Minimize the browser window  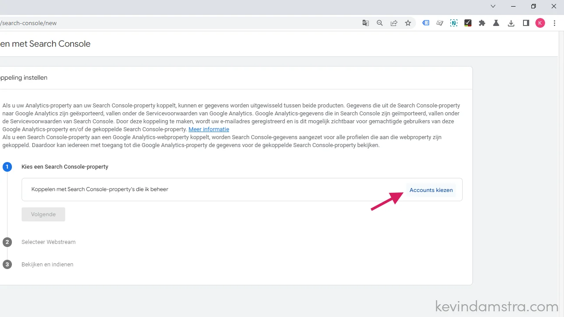pyautogui.click(x=513, y=6)
